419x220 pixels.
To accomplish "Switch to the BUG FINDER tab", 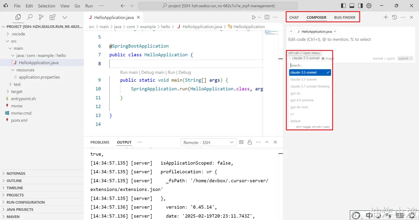I will click(345, 17).
